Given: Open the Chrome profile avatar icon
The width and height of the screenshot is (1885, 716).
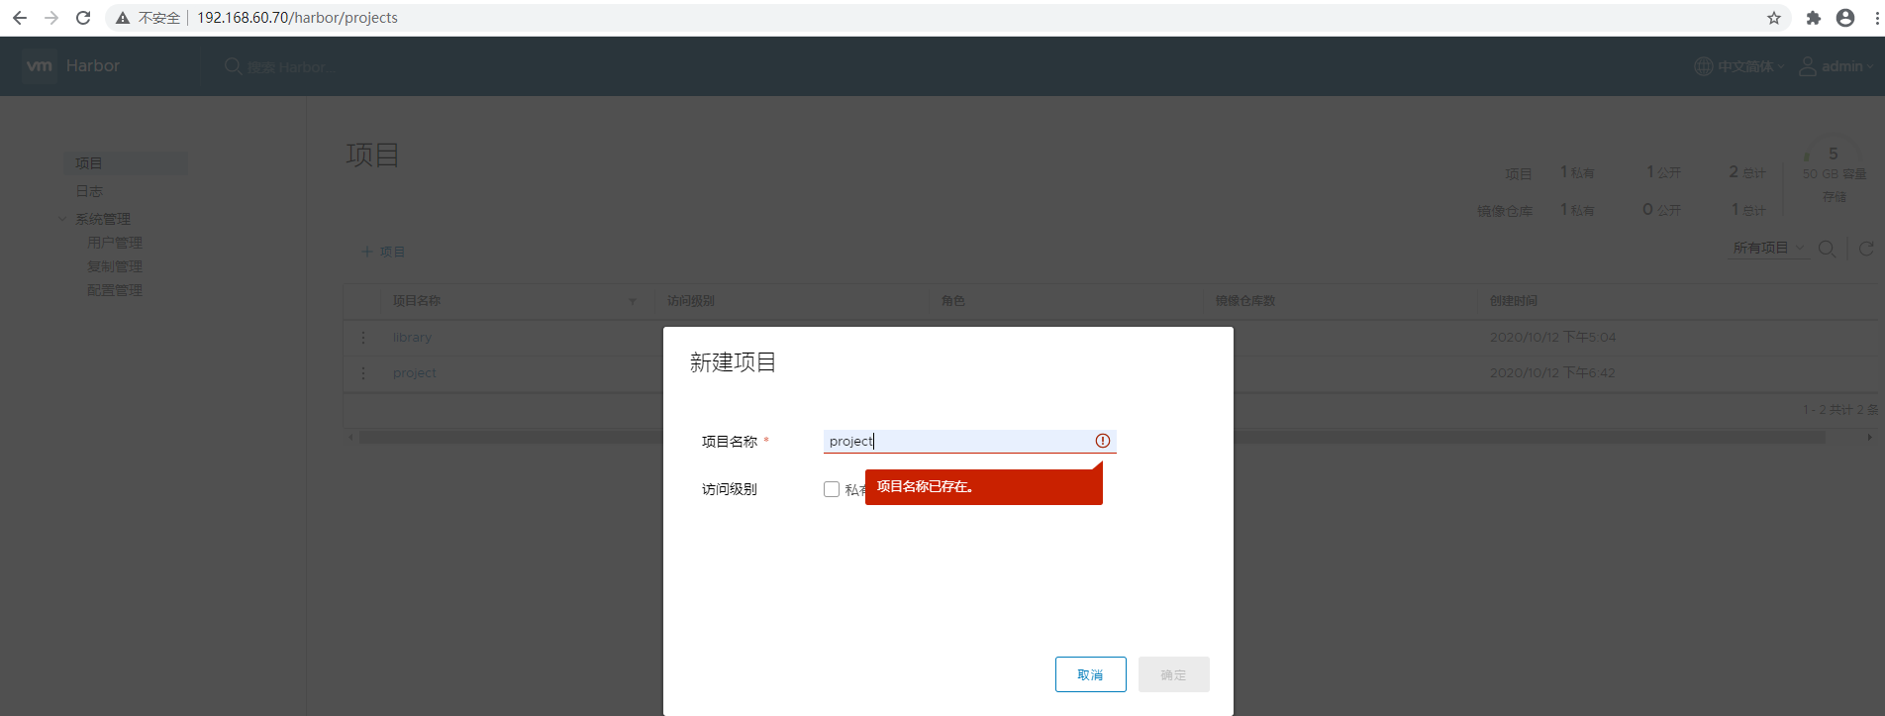Looking at the screenshot, I should coord(1845,18).
